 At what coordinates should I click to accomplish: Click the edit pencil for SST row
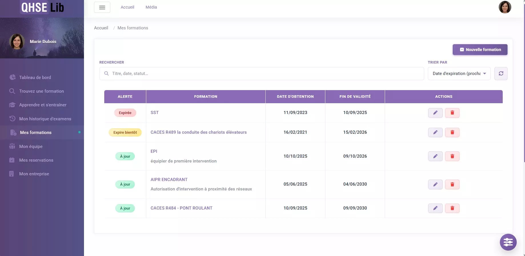pos(435,113)
